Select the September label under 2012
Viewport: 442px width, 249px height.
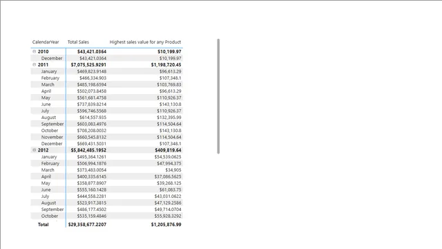tap(52, 210)
